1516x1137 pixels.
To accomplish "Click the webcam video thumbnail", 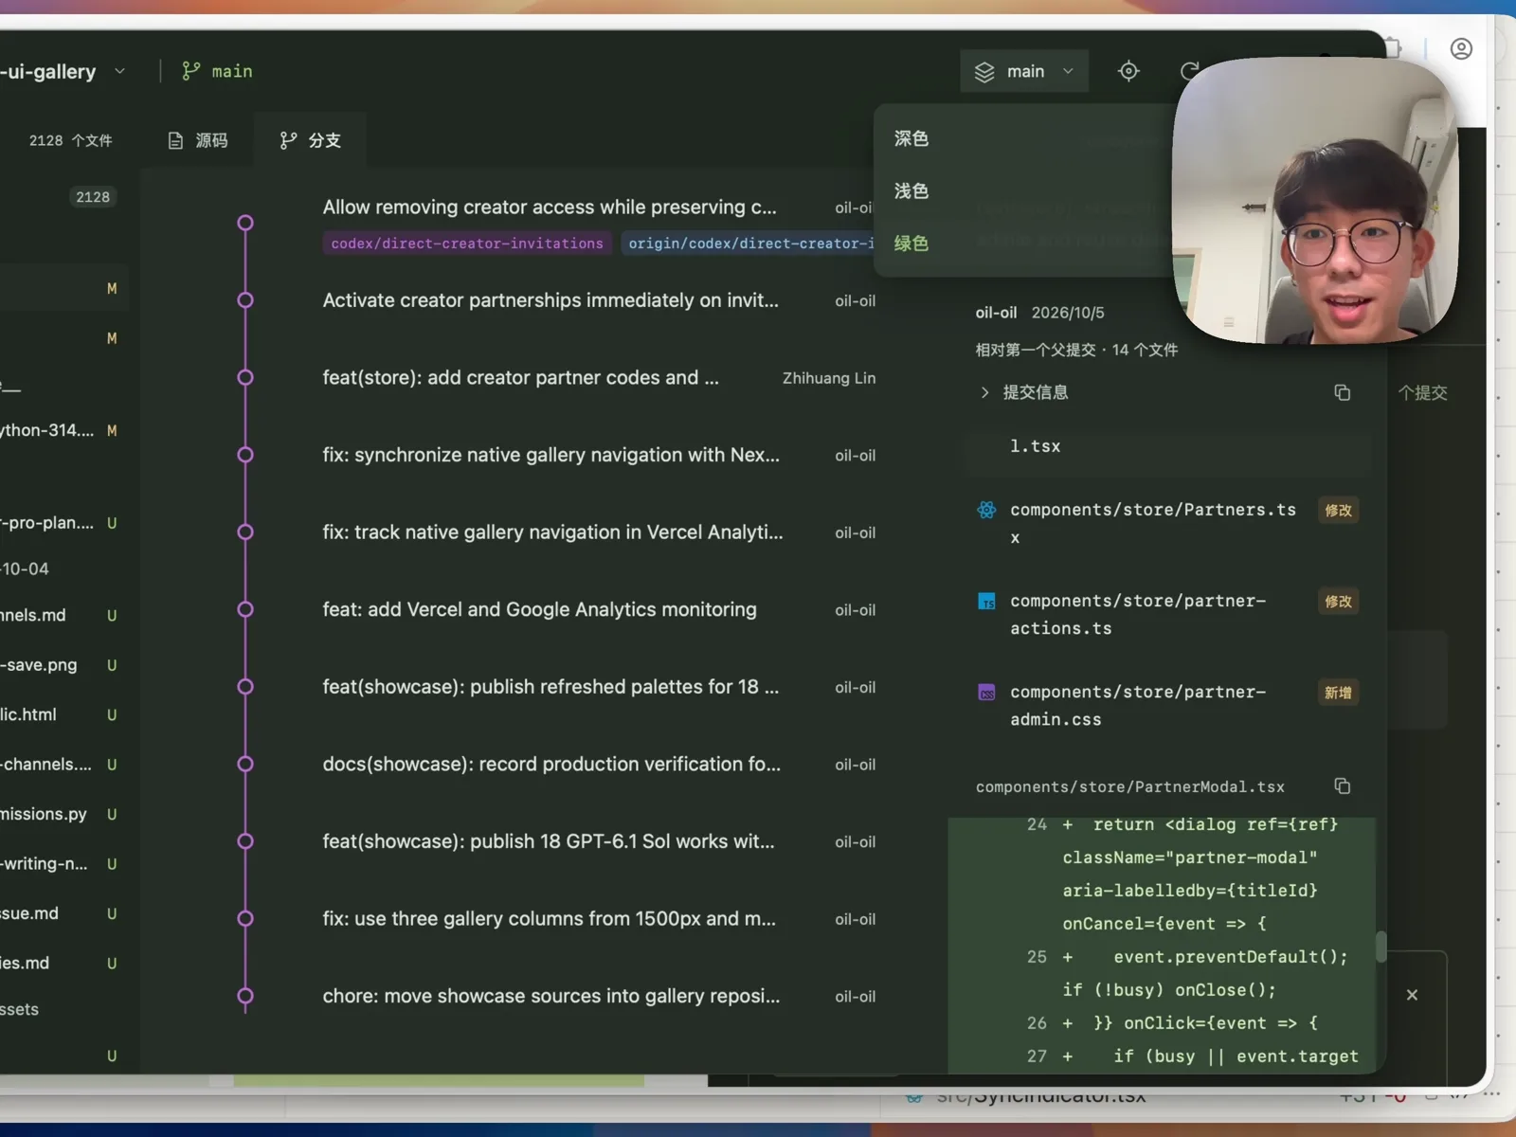I will click(x=1315, y=200).
